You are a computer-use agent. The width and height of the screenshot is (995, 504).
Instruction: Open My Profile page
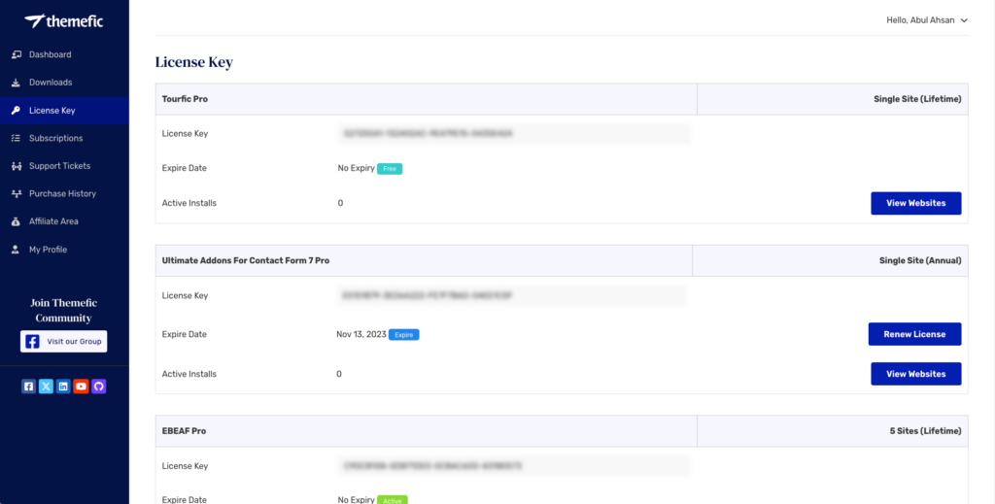click(x=64, y=250)
